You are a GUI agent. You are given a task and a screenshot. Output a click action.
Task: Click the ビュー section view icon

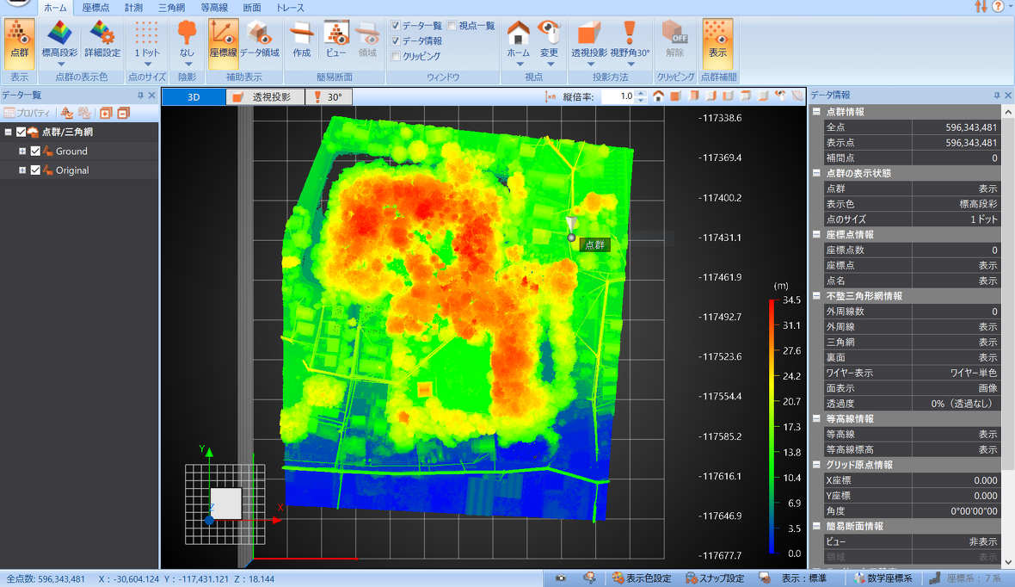pyautogui.click(x=335, y=40)
